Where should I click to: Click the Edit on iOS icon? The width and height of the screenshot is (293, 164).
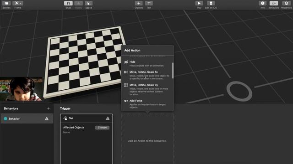point(211,3)
